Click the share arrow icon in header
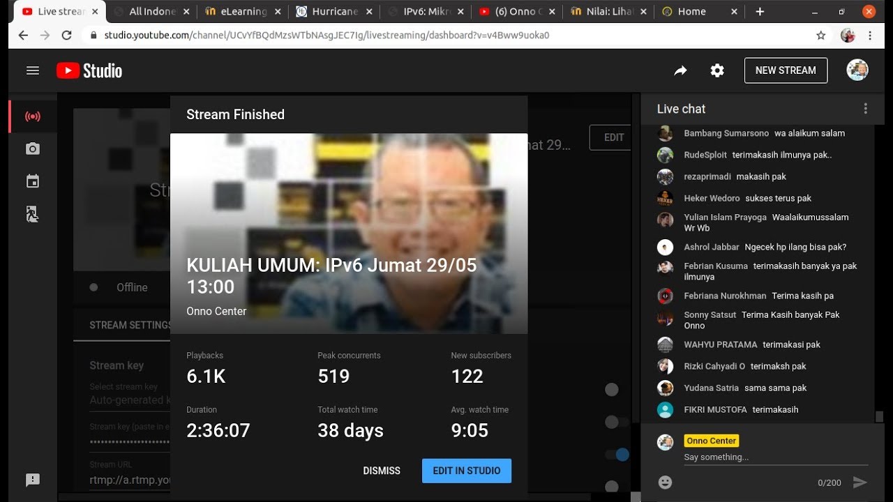The height and width of the screenshot is (502, 893). click(x=680, y=70)
